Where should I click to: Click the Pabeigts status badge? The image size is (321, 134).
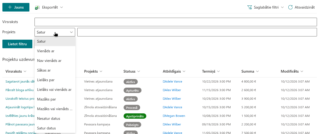coord(132,125)
